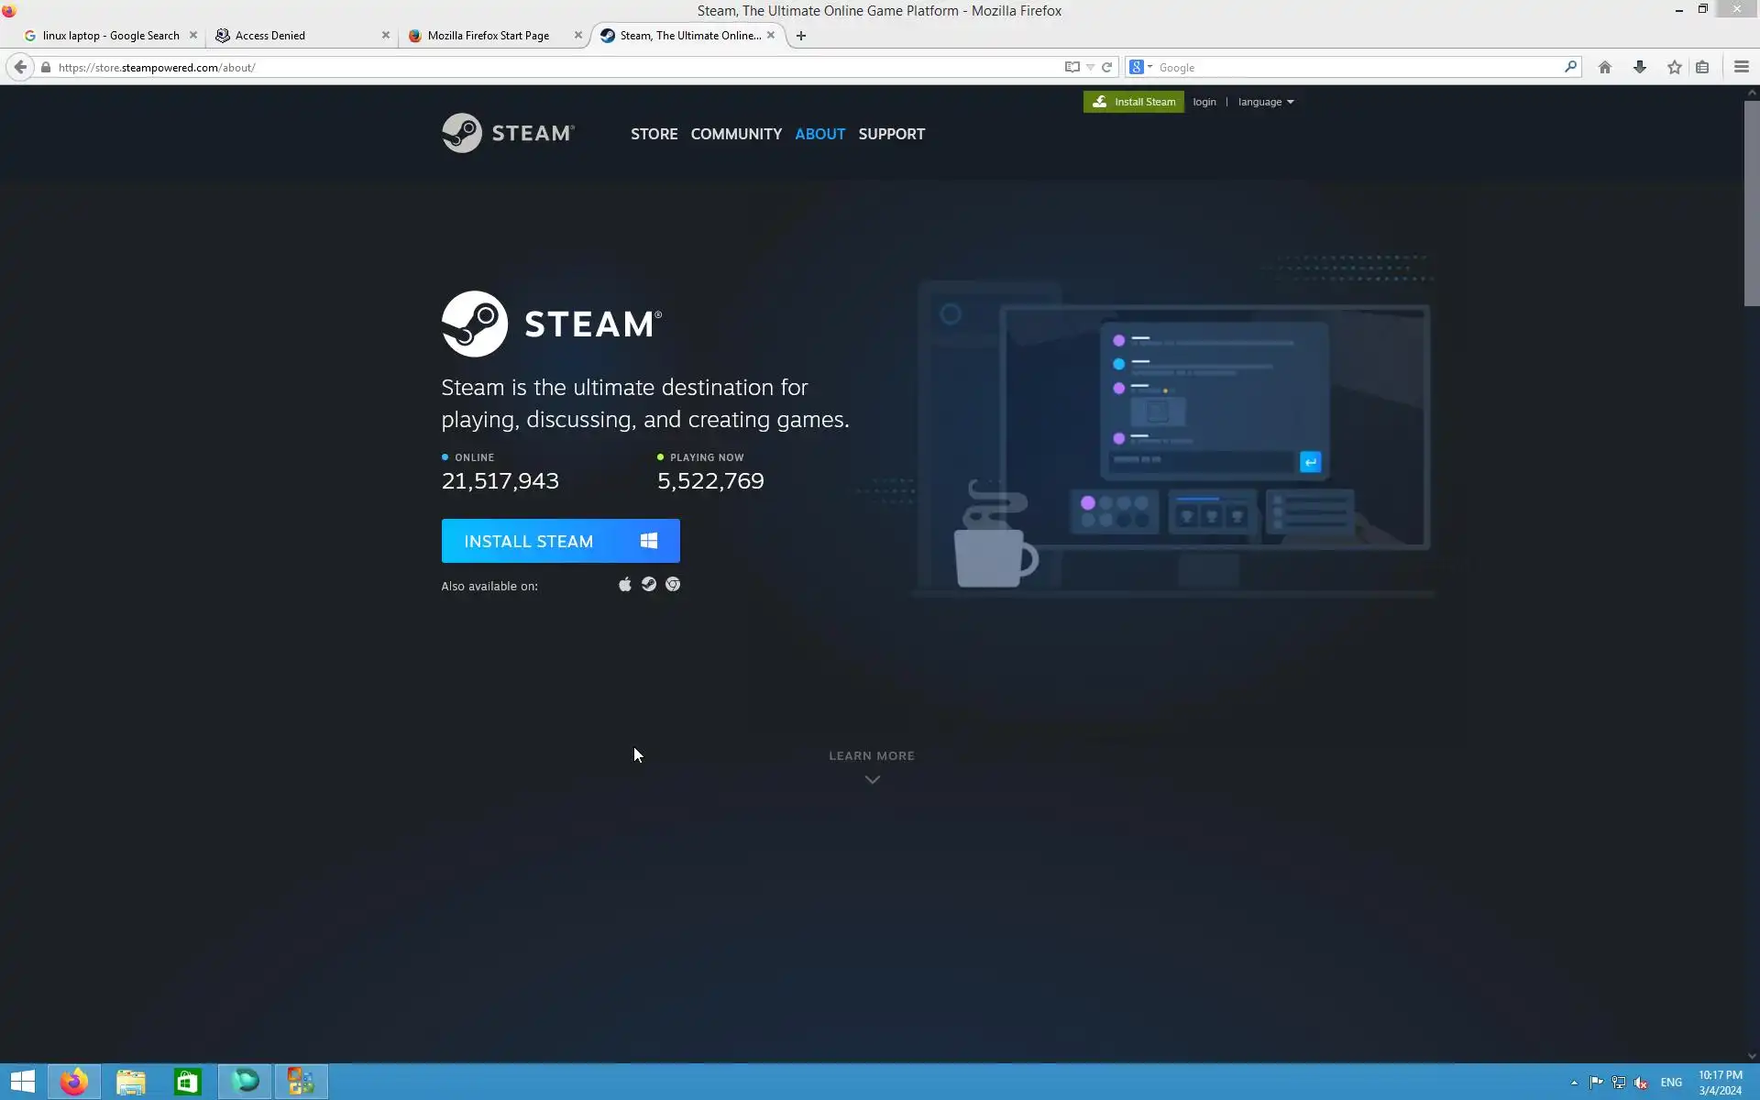Click the blue INSTALL STEAM button
The height and width of the screenshot is (1100, 1760).
(560, 541)
